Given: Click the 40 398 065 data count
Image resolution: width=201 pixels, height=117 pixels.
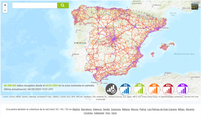Looking at the screenshot, I should 10,86.
